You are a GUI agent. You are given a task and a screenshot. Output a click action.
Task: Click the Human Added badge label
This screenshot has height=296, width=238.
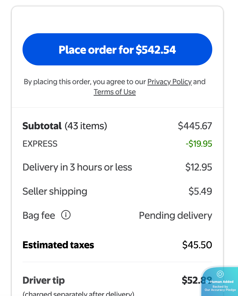pyautogui.click(x=222, y=282)
